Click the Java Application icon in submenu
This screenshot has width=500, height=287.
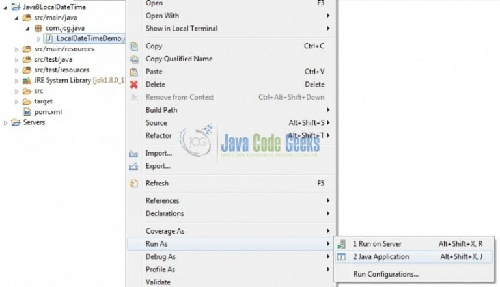(x=341, y=256)
